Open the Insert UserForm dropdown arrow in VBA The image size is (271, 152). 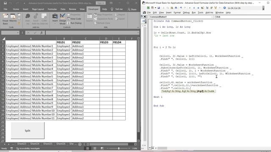[x=155, y=8]
